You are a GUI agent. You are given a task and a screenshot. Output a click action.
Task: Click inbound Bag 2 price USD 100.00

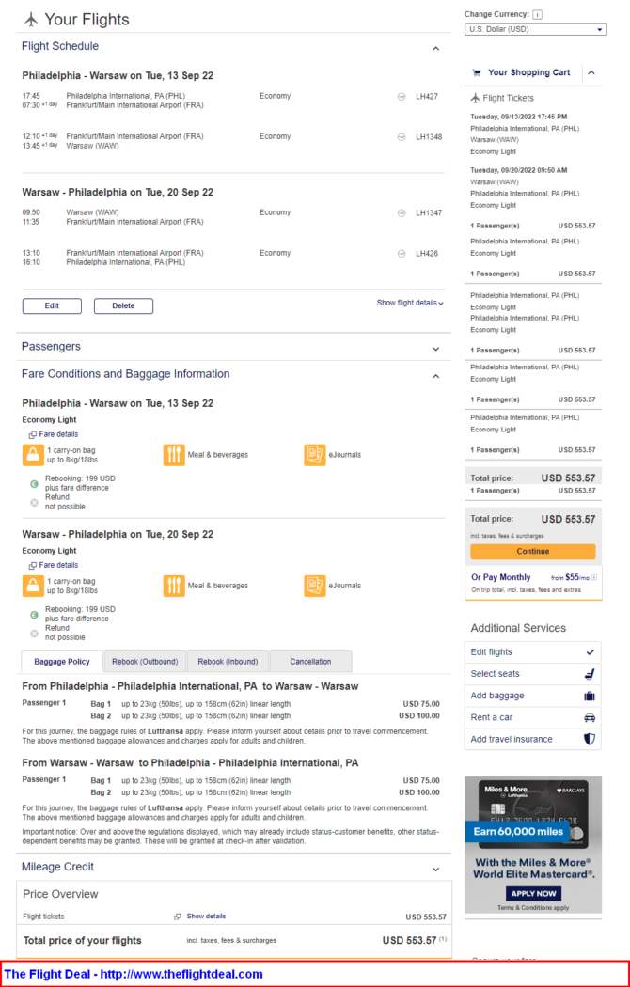[x=419, y=792]
